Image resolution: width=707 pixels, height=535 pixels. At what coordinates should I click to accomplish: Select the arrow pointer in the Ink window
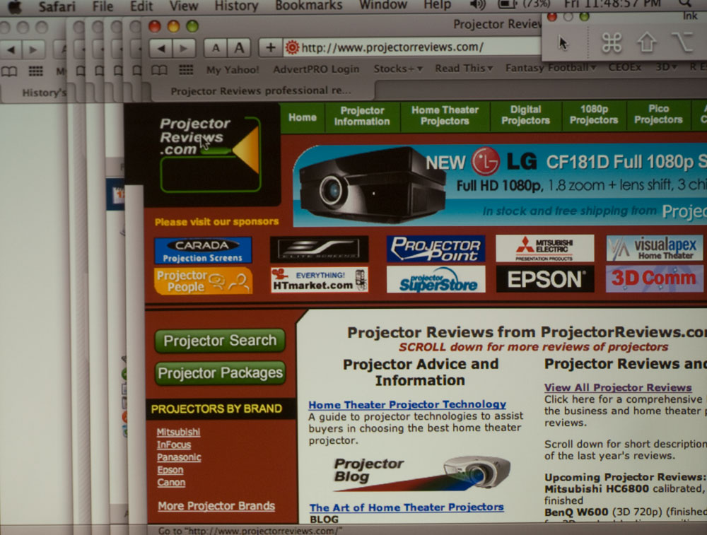tap(563, 43)
